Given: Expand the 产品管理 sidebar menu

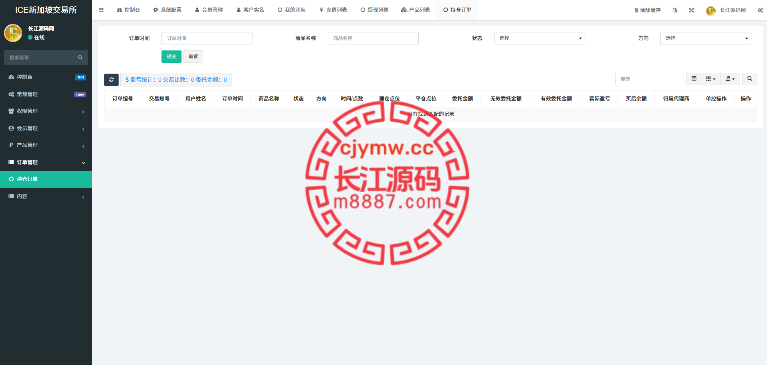Looking at the screenshot, I should (46, 145).
